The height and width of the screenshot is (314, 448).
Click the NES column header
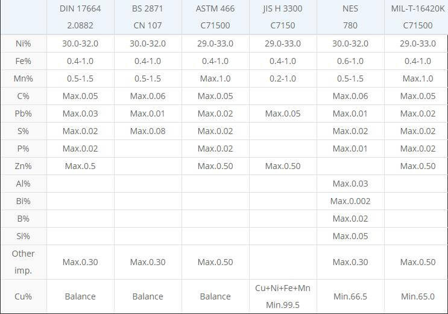(350, 8)
